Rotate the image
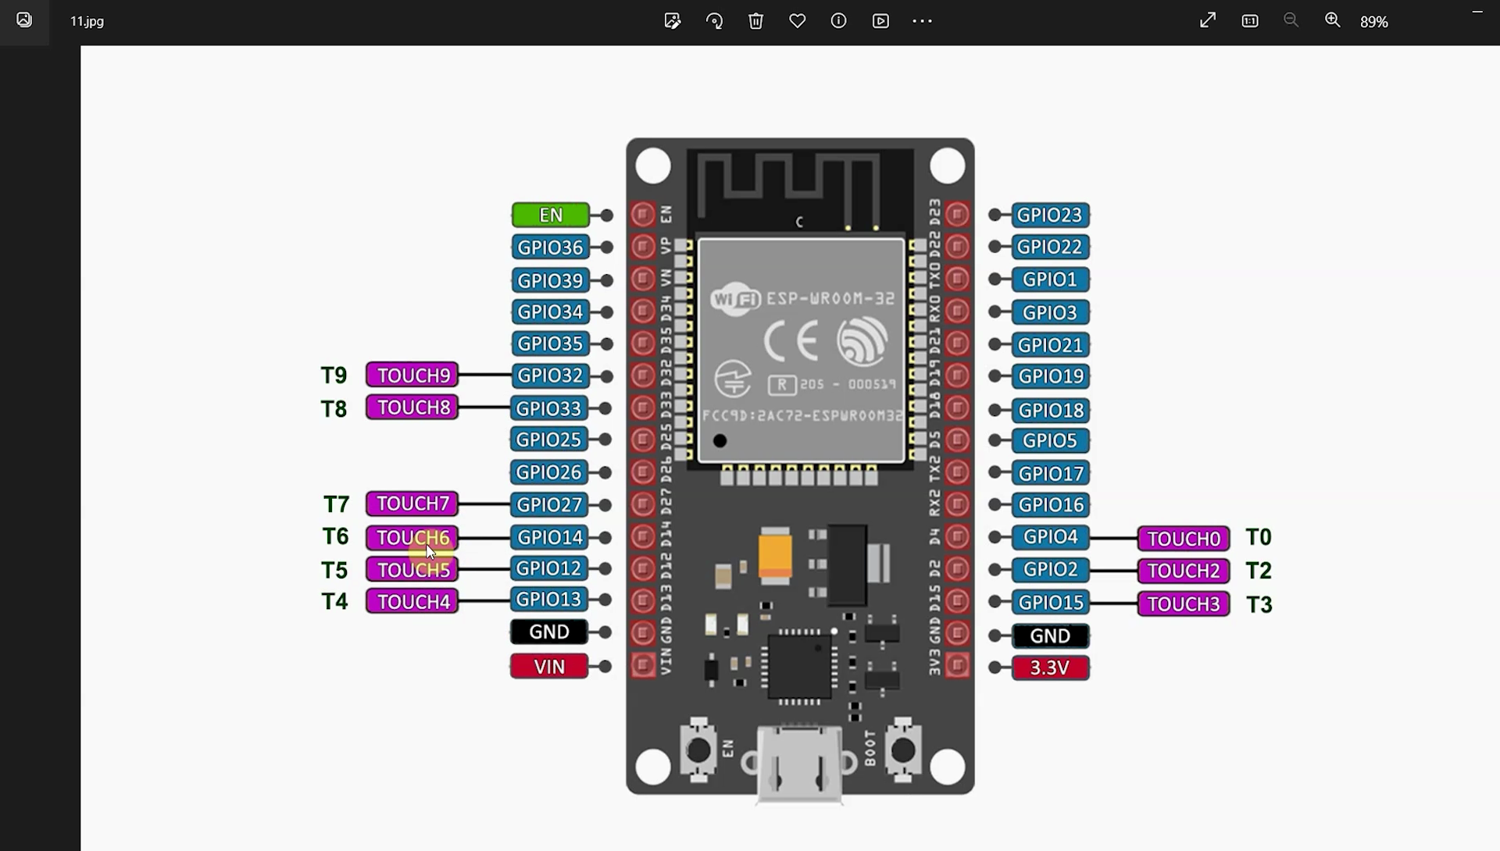1500x851 pixels. (714, 21)
